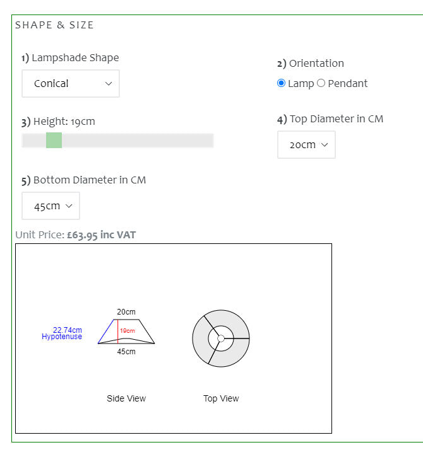Click the blue 22.74cm Hypotenuse label

tap(63, 333)
